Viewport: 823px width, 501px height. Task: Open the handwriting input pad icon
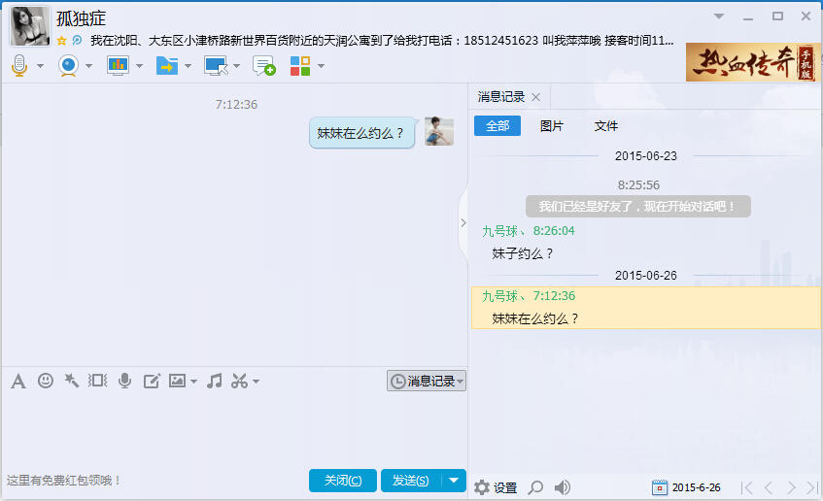click(152, 381)
